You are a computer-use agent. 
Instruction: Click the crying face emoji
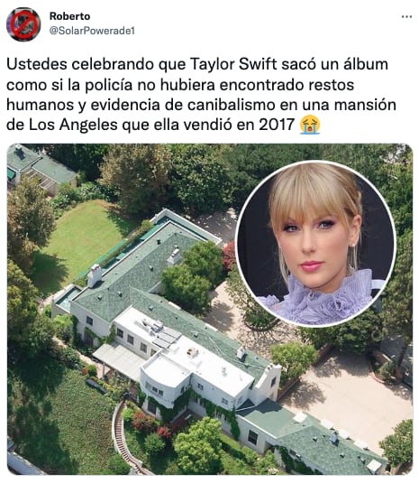tap(310, 125)
